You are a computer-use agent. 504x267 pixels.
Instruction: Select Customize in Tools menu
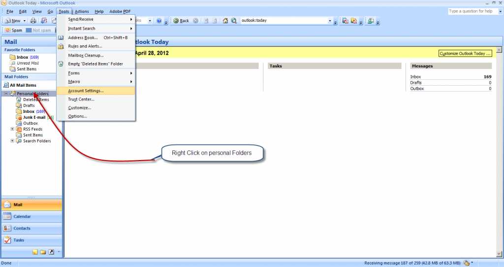(x=96, y=108)
